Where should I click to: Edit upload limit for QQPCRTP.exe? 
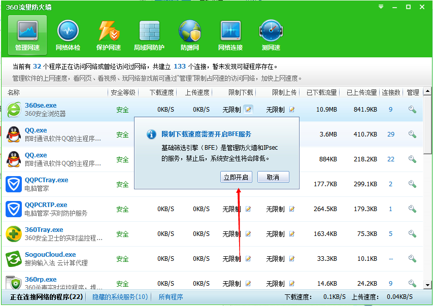tap(292, 209)
